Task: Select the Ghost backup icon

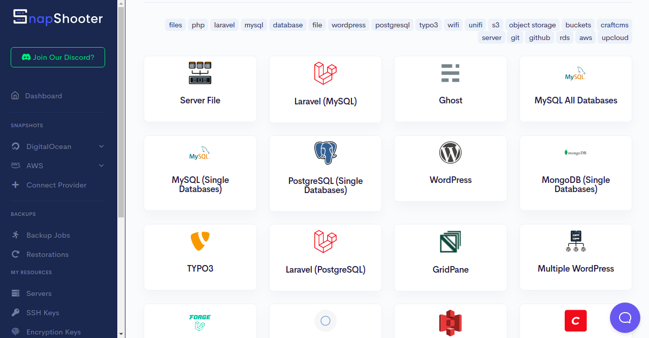Action: [x=450, y=73]
